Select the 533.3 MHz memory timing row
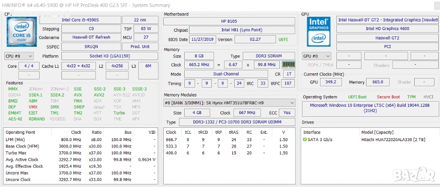440x187 pixels. pyautogui.click(x=228, y=146)
